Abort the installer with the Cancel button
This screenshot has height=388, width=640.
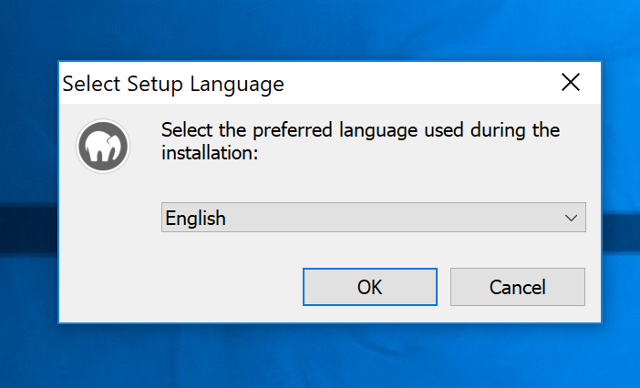(x=517, y=287)
